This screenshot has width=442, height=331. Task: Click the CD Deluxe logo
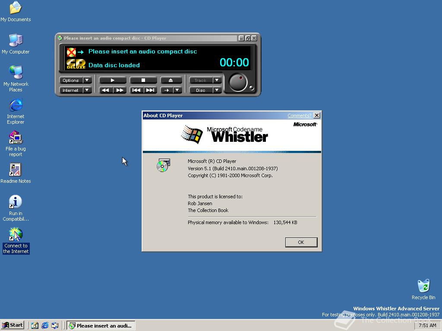click(76, 64)
